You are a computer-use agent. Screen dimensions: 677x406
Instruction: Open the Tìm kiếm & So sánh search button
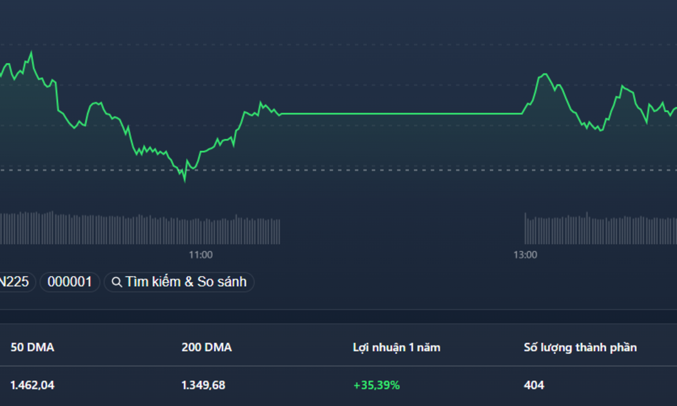tap(179, 282)
